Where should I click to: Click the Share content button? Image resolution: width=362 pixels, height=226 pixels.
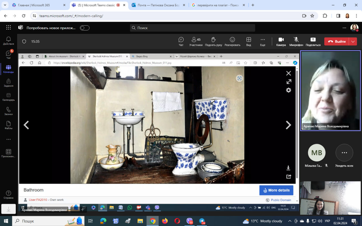[313, 41]
